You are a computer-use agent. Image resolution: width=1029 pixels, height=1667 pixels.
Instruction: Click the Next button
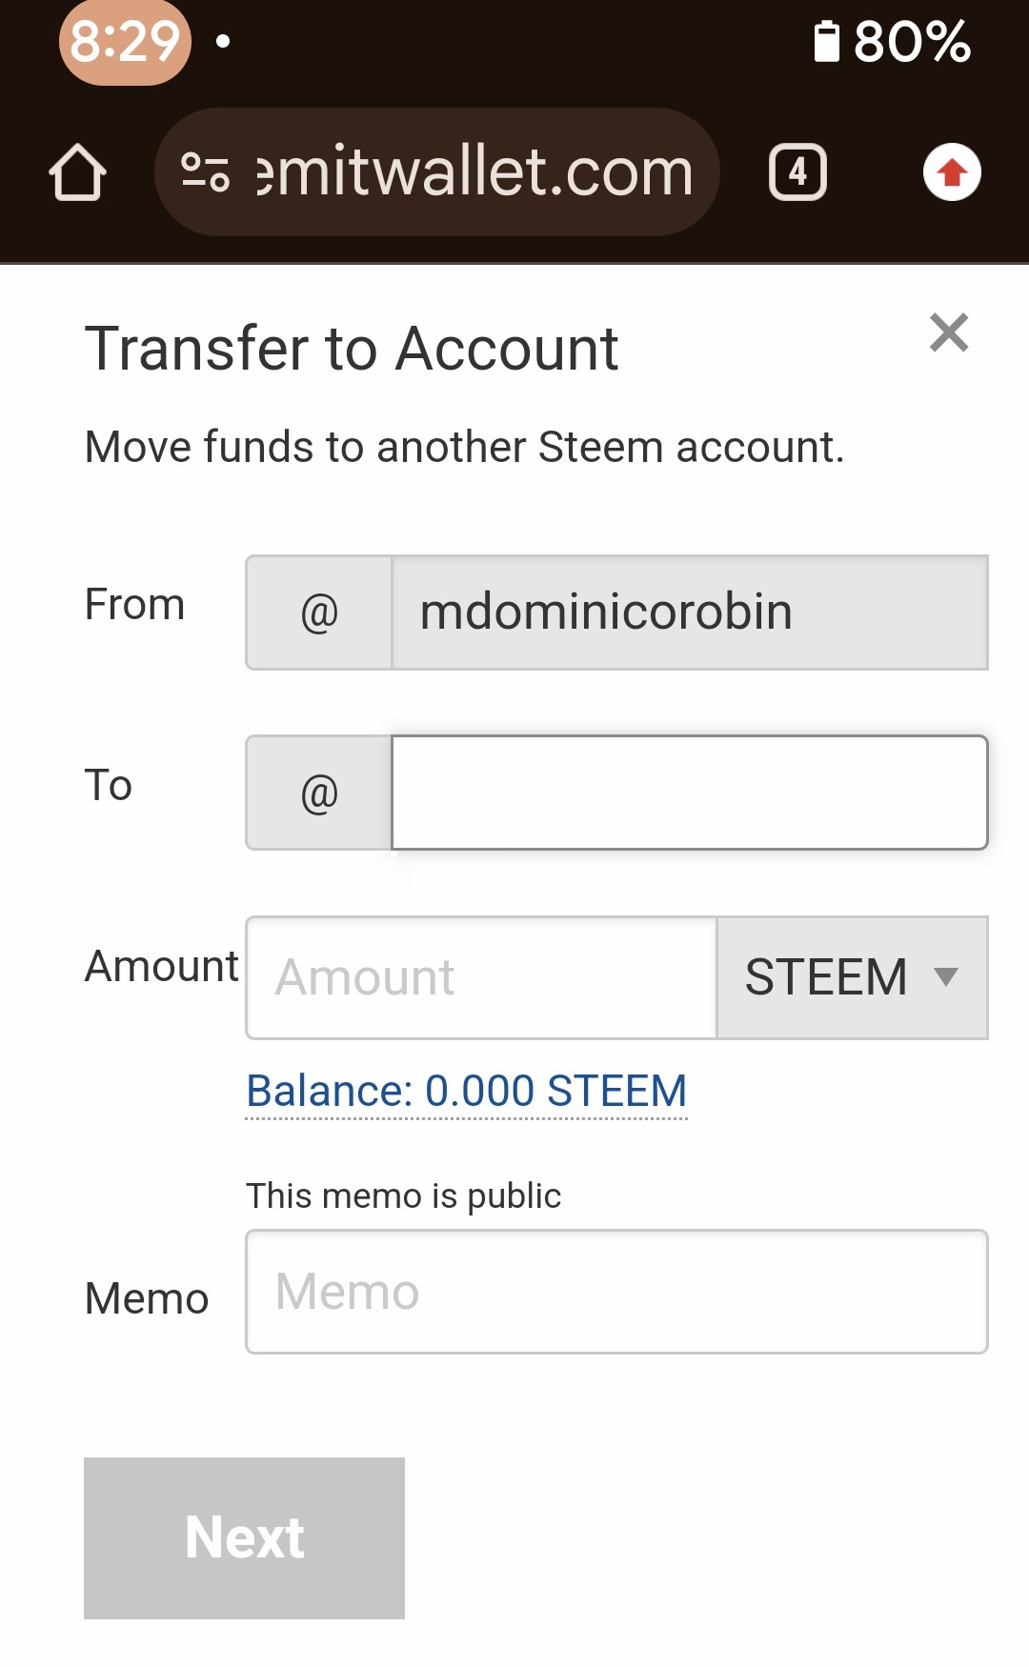click(244, 1537)
